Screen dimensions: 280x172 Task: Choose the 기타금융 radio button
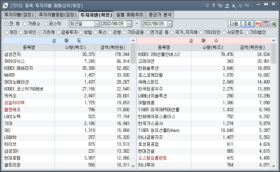click(125, 32)
